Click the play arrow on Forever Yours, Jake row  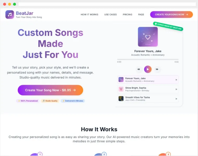pyautogui.click(x=176, y=80)
